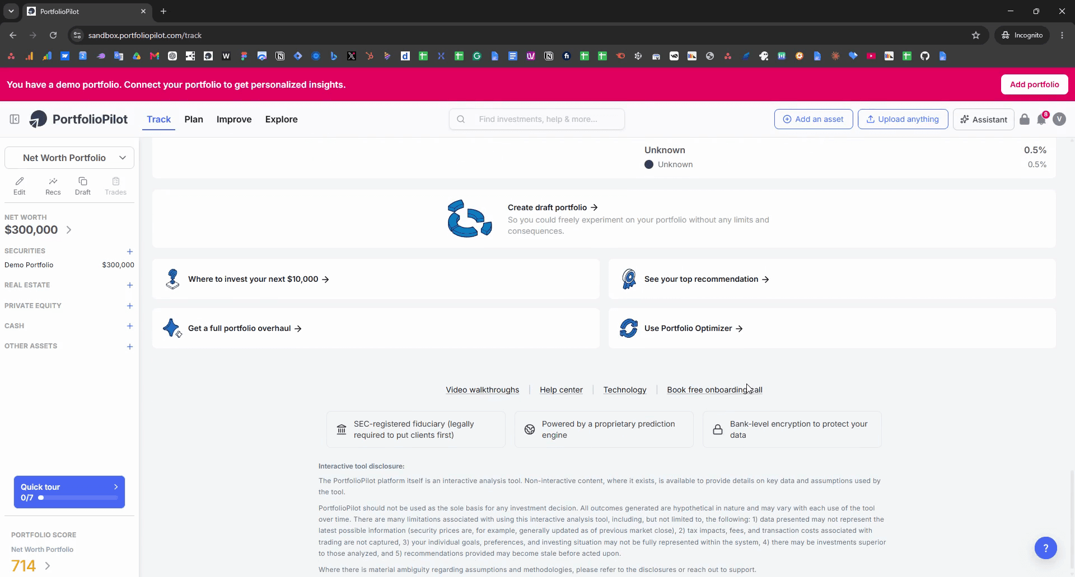Switch to the Explore tab
1075x577 pixels.
coord(281,119)
